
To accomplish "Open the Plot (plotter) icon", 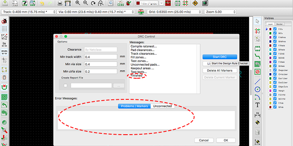I will point(68,3).
